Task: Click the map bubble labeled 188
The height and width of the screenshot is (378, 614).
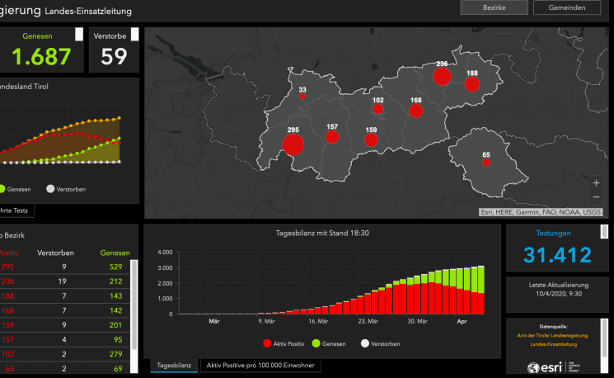Action: click(x=471, y=84)
